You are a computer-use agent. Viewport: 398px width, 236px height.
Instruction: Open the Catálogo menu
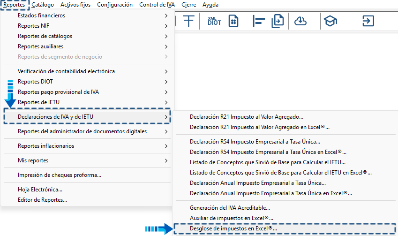(43, 5)
